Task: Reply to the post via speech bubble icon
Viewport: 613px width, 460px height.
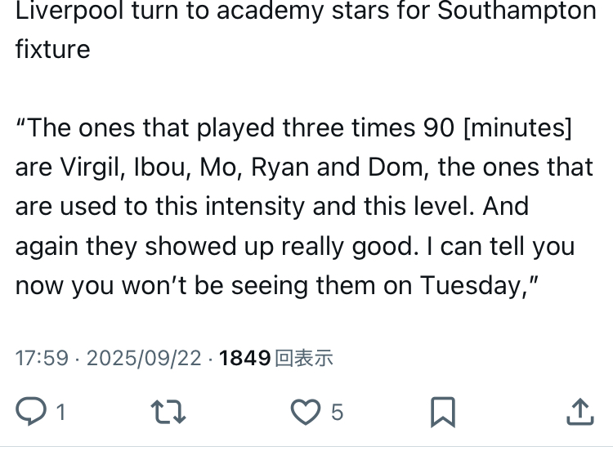Action: tap(30, 412)
